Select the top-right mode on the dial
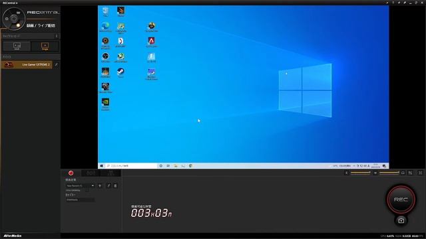Image resolution: width=426 pixels, height=239 pixels. point(18,13)
